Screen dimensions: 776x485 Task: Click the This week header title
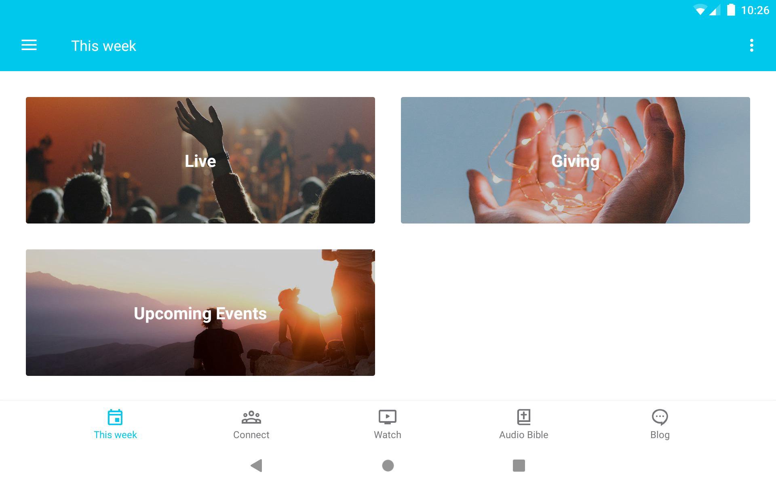[103, 46]
